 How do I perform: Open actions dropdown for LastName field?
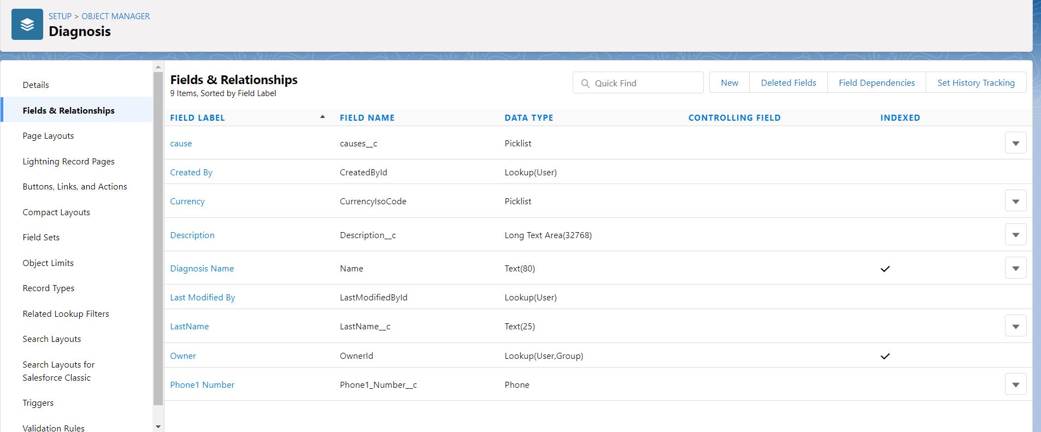coord(1015,326)
